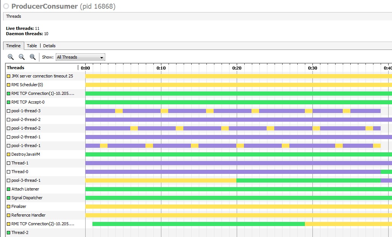Image resolution: width=392 pixels, height=237 pixels.
Task: Click the column resize handle beside Threads header
Action: (78, 68)
